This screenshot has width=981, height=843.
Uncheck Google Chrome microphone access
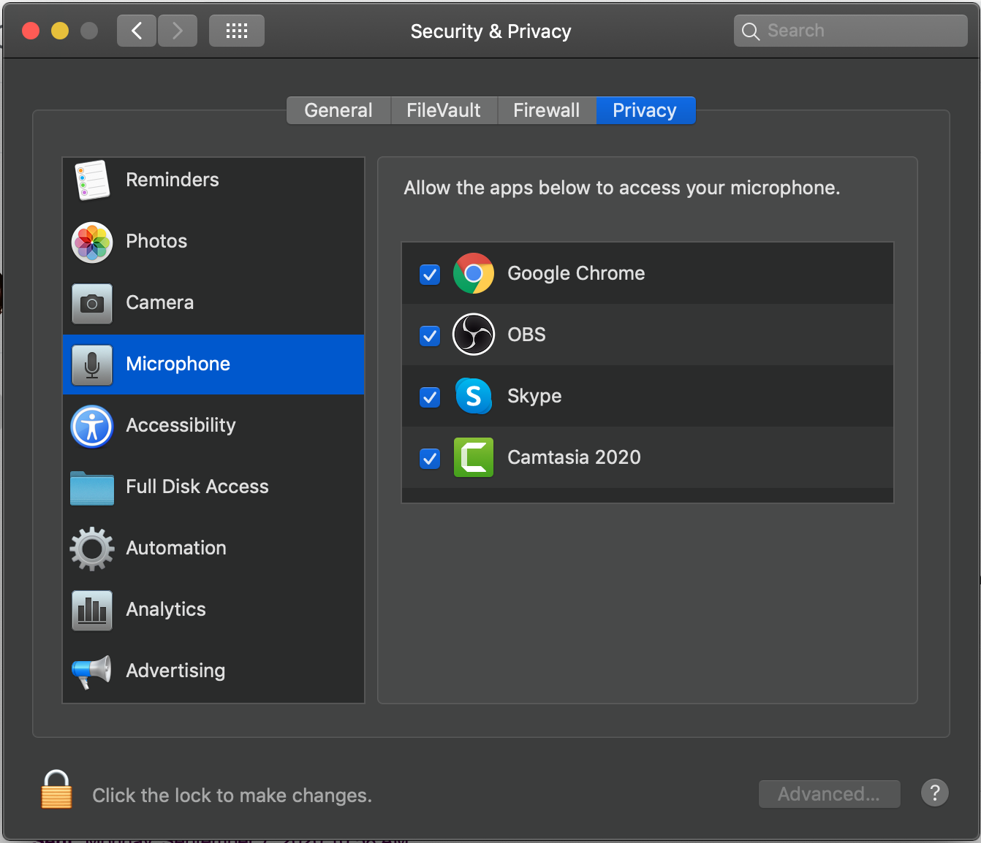[430, 275]
